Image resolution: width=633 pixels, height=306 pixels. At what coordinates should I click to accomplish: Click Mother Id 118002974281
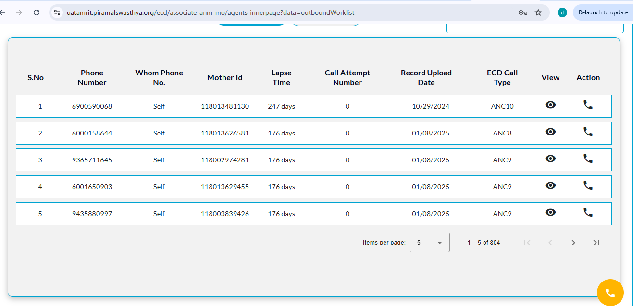225,160
